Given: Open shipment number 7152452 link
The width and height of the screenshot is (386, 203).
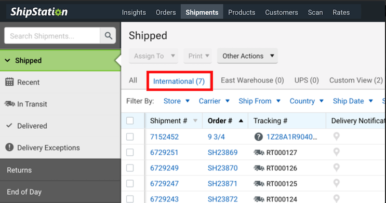Looking at the screenshot, I should [165, 137].
